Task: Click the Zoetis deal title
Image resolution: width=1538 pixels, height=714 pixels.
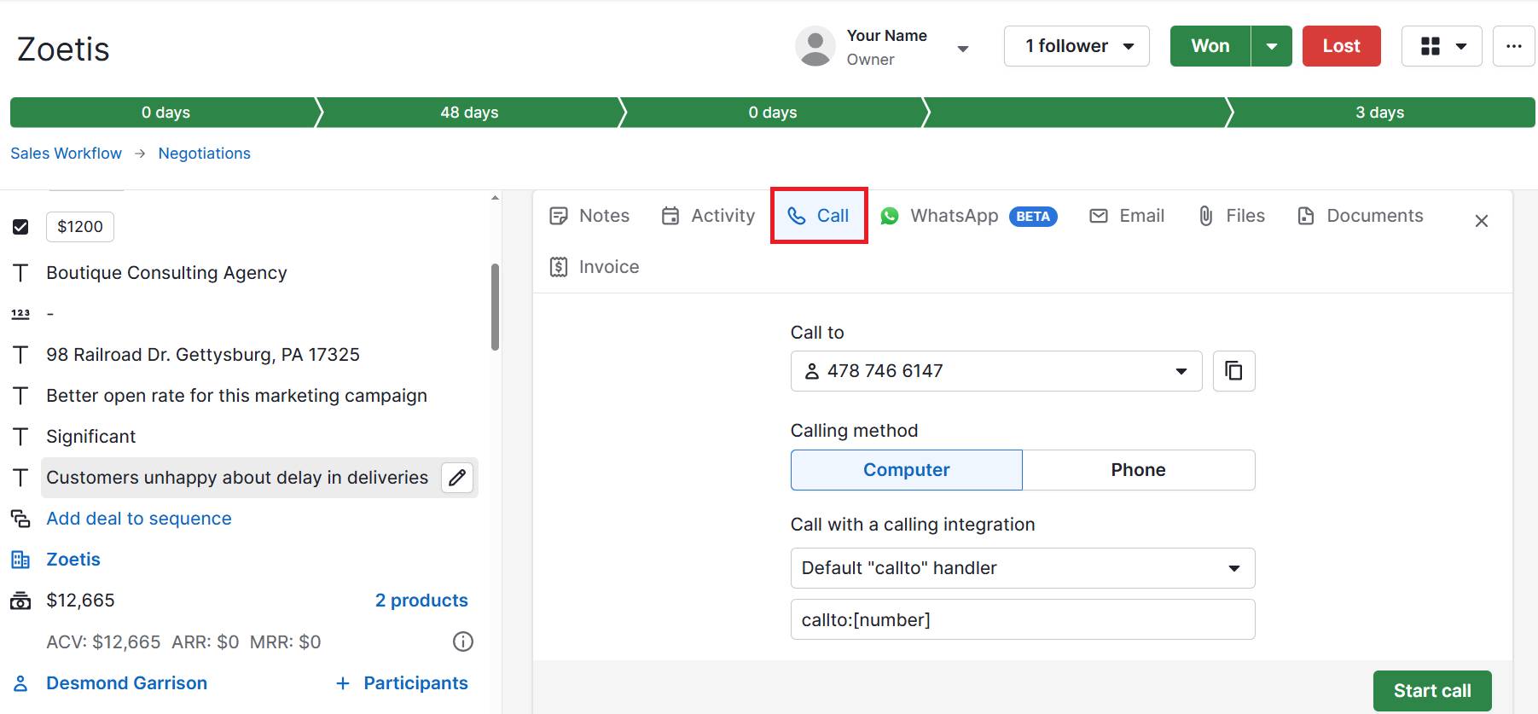Action: coord(63,49)
